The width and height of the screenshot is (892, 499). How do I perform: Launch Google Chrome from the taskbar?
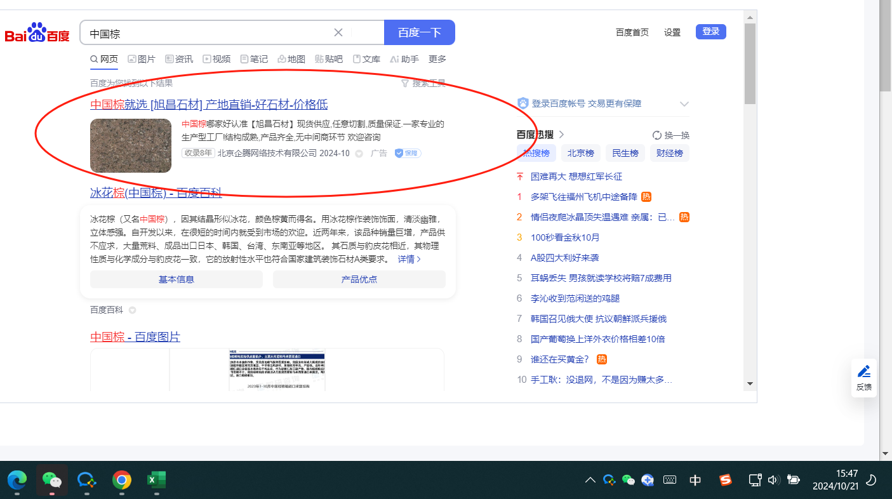click(121, 480)
